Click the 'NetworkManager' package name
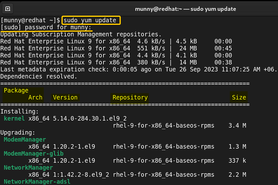This screenshot has width=278, height=185. (x=28, y=167)
